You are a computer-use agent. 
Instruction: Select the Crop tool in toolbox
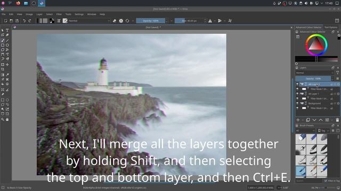(x=3, y=70)
